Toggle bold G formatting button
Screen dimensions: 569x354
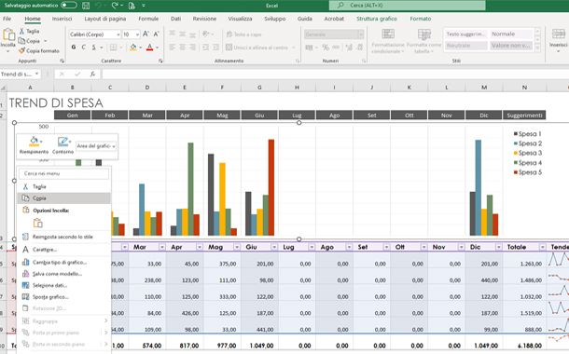(x=74, y=48)
